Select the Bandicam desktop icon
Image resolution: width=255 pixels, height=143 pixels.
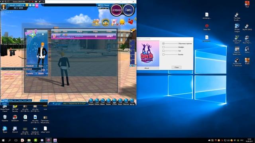[x=15, y=118]
